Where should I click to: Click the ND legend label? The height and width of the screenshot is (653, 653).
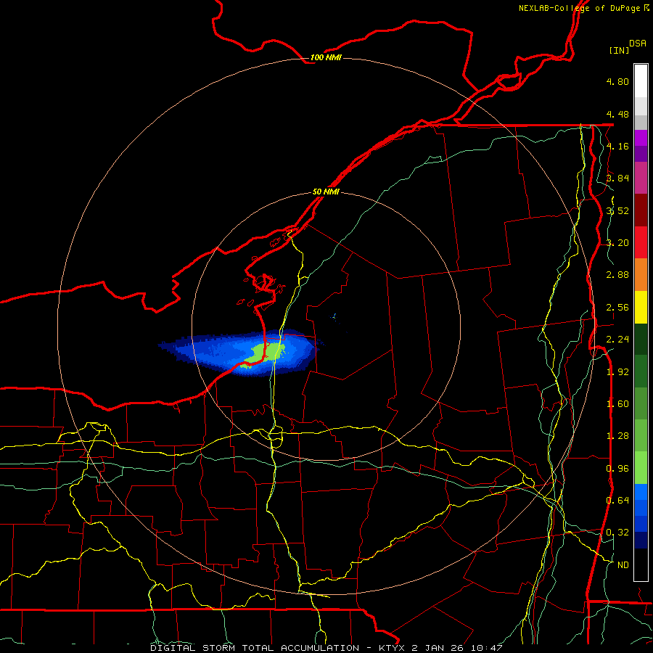pos(623,565)
